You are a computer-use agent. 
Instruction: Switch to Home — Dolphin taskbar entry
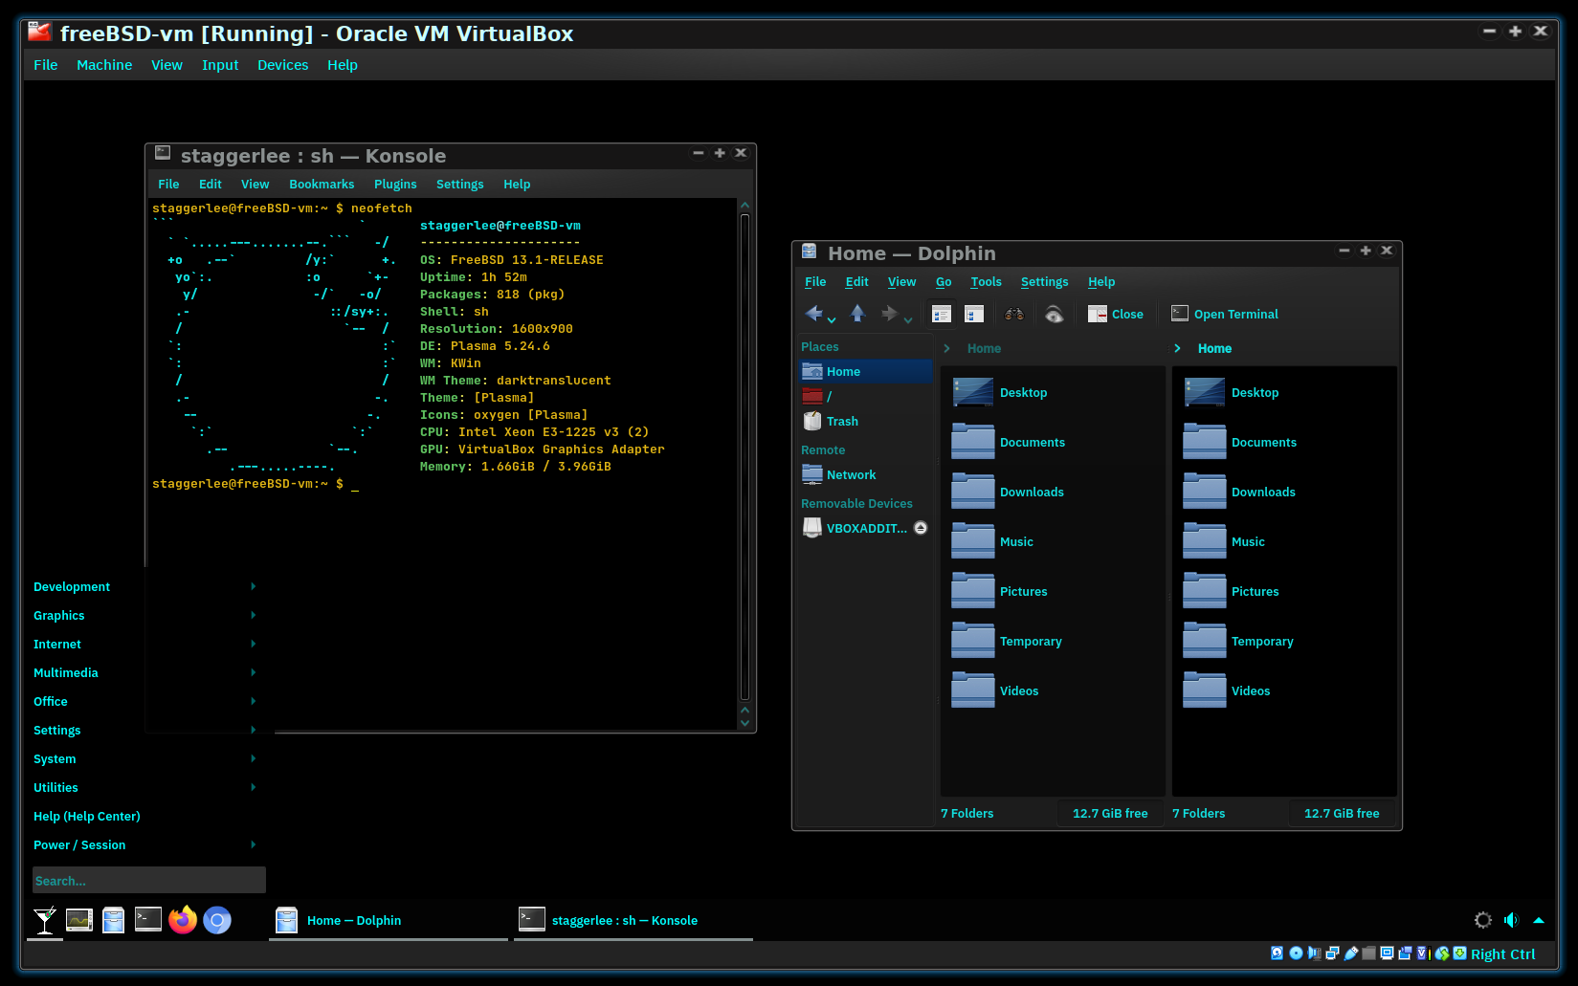[x=389, y=920]
